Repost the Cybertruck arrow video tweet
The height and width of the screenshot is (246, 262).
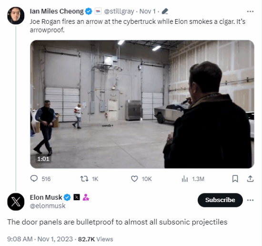click(x=89, y=179)
